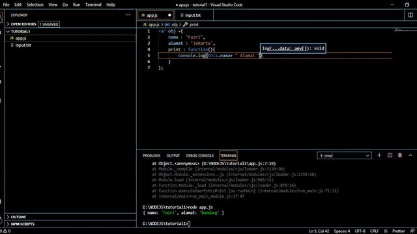The width and height of the screenshot is (417, 234).
Task: Click 'alamat : "Jakarta"' on line 3
Action: click(192, 44)
